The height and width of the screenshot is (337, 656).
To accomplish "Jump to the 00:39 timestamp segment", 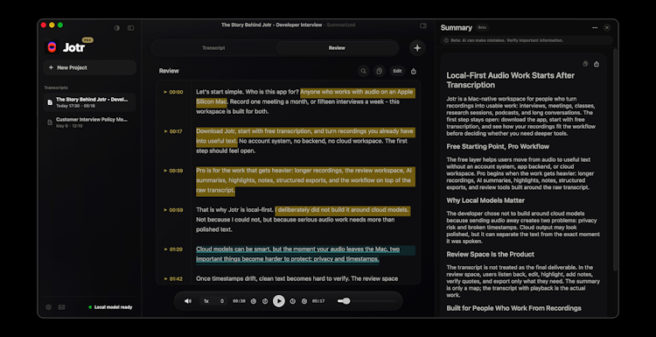I will coord(174,171).
